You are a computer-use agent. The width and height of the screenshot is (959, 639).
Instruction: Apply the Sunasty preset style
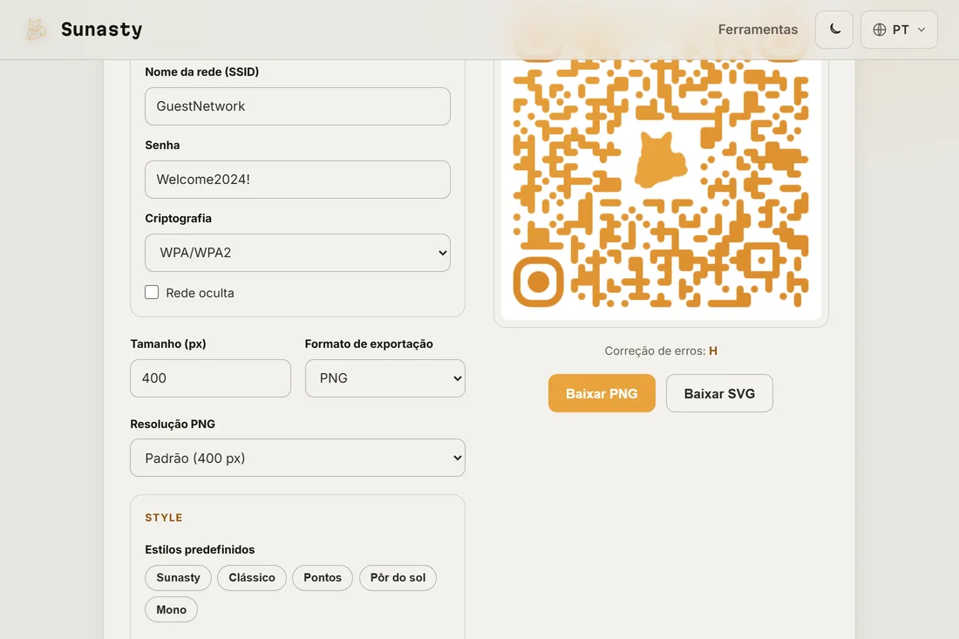[178, 578]
